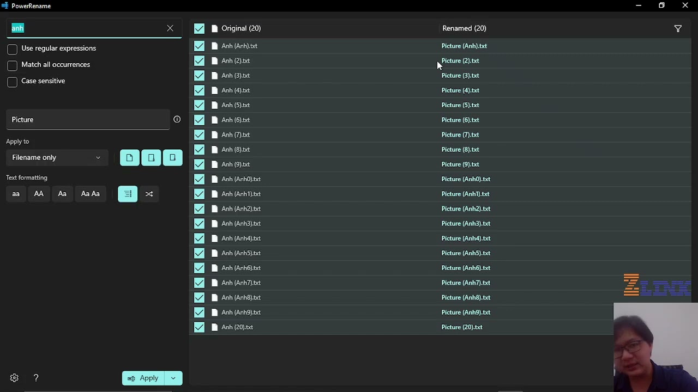Open the filter icon in Renamed header

678,28
